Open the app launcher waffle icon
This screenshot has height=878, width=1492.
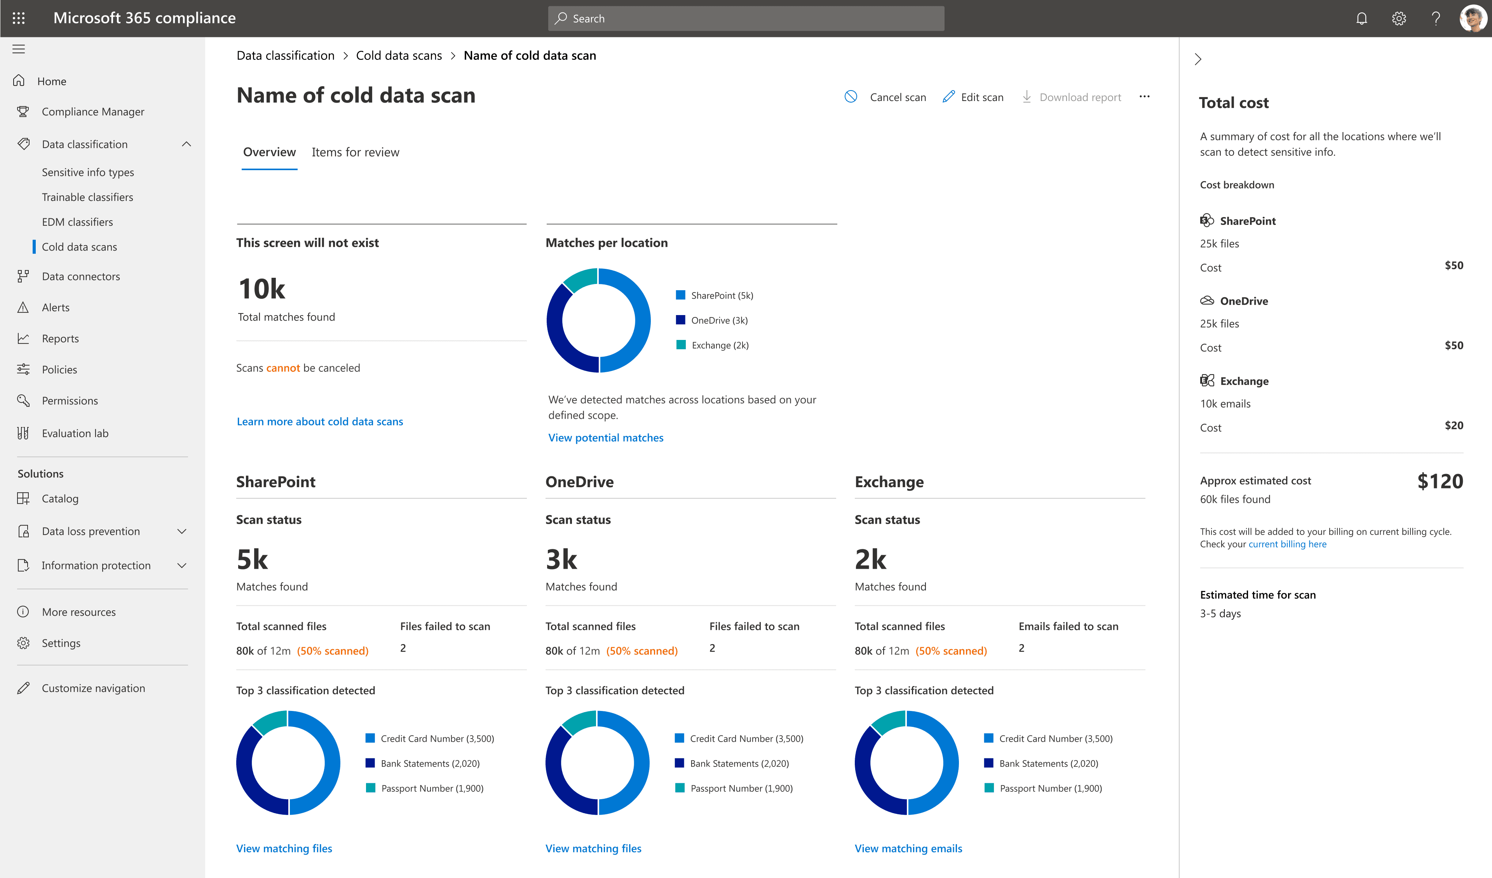point(18,18)
